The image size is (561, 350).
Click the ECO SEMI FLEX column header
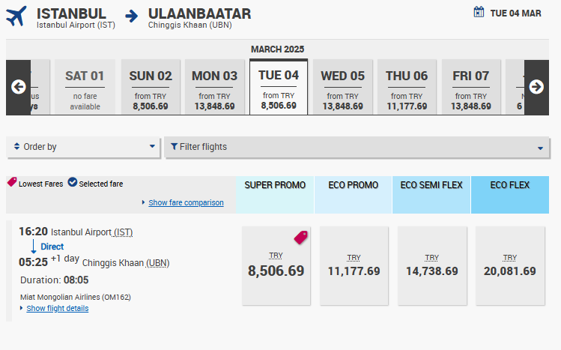(431, 195)
